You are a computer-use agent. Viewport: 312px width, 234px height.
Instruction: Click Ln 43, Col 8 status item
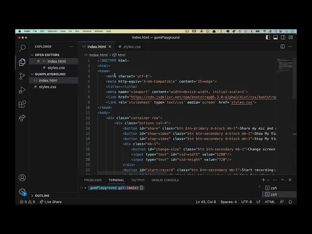click(x=206, y=202)
